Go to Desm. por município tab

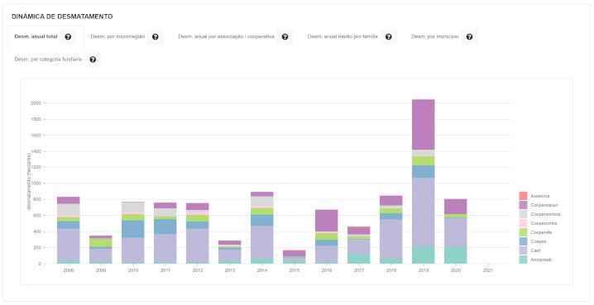[x=435, y=36]
